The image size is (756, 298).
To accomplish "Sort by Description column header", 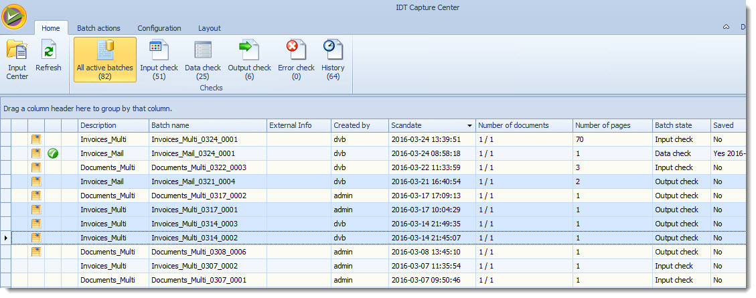I will pos(113,125).
